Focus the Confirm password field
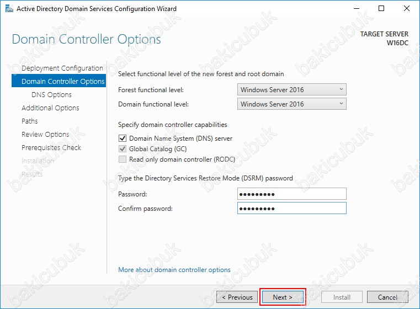 pyautogui.click(x=291, y=208)
